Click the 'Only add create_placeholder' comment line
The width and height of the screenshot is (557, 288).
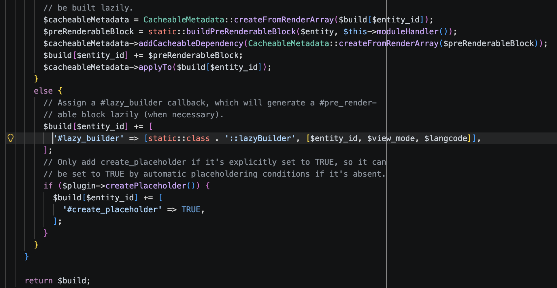point(214,162)
